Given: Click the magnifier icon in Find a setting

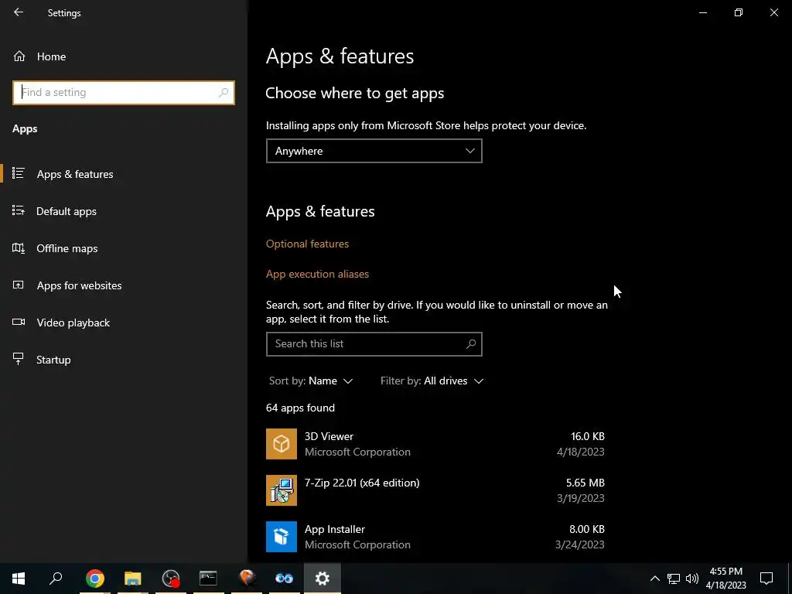Looking at the screenshot, I should 224,93.
